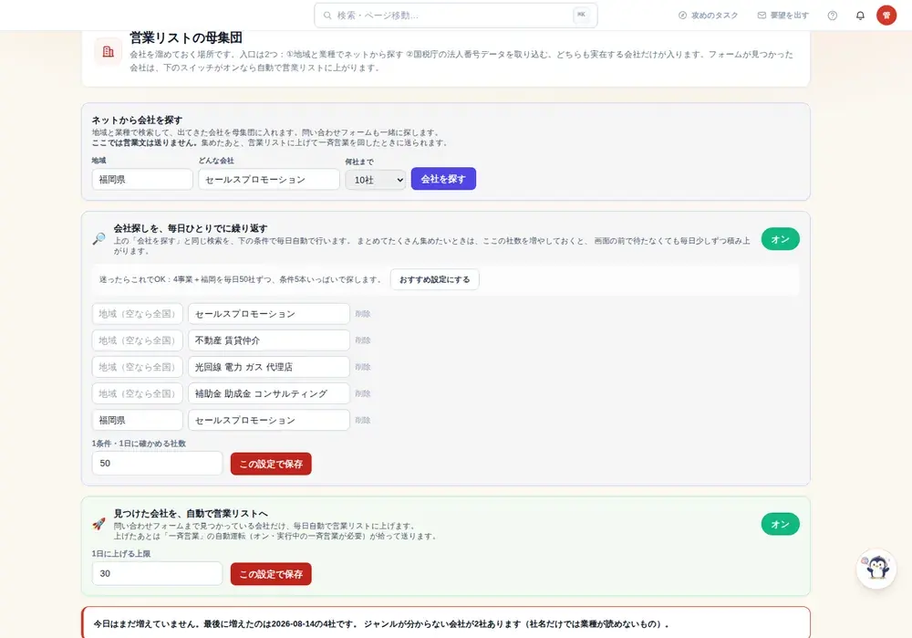
Task: Click the 補助金 助成金 コンサルティング keyword field
Action: pos(269,393)
